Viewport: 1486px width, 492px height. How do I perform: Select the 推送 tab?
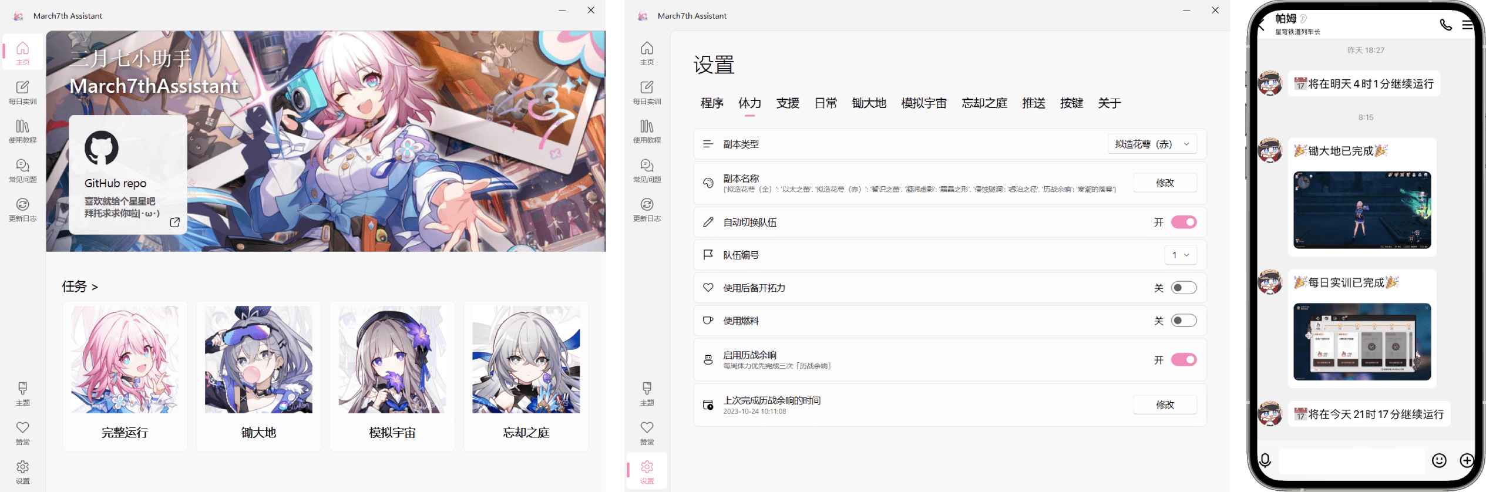1033,103
